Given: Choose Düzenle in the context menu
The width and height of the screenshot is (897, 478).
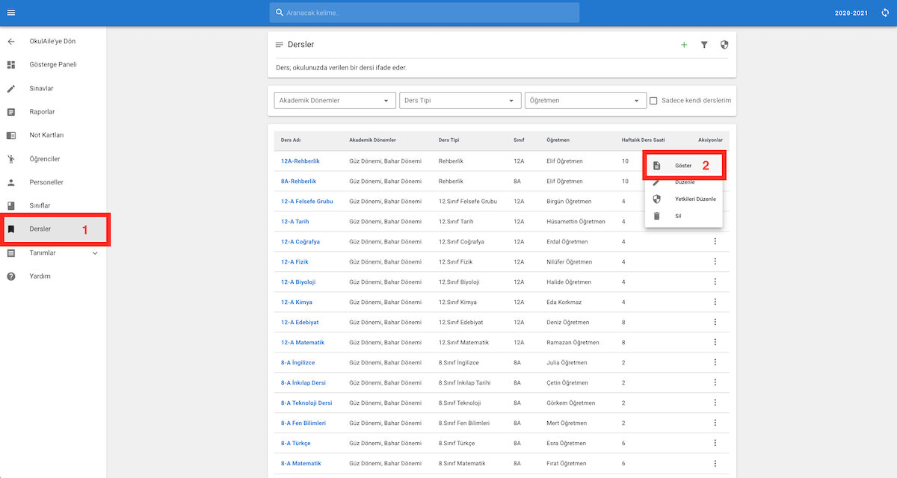Looking at the screenshot, I should pos(683,182).
